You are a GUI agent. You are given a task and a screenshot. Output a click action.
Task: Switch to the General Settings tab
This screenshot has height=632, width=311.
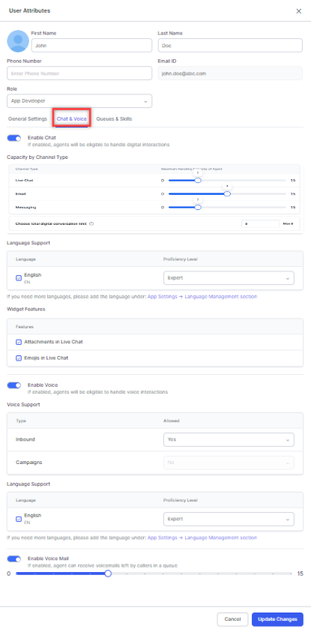point(28,119)
